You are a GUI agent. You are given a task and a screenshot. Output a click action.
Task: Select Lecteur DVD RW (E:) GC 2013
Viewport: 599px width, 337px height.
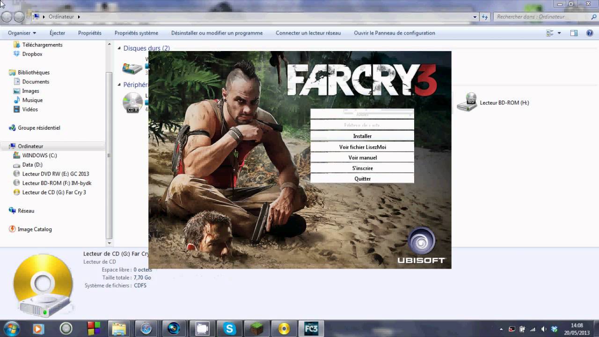(55, 174)
